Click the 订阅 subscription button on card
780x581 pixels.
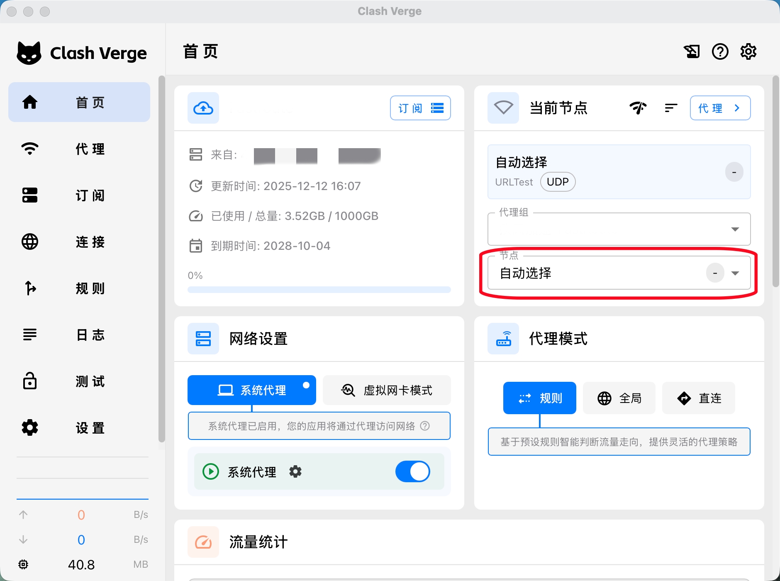point(420,108)
